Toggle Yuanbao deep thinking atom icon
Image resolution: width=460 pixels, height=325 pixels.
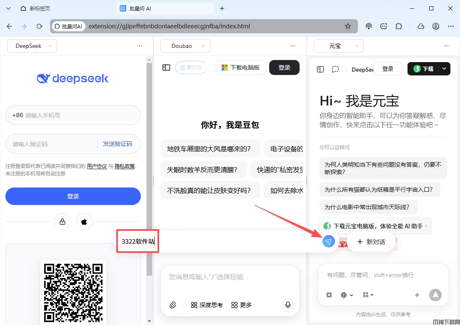[x=329, y=295]
